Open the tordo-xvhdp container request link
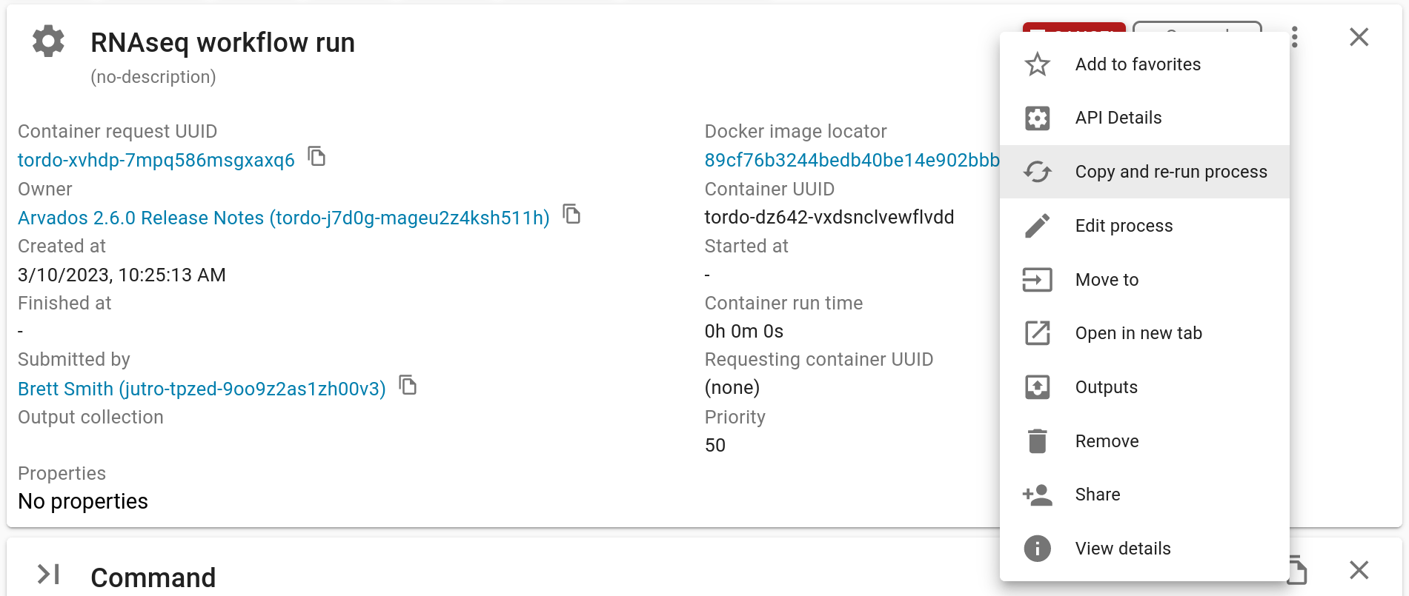The width and height of the screenshot is (1409, 596). [156, 160]
